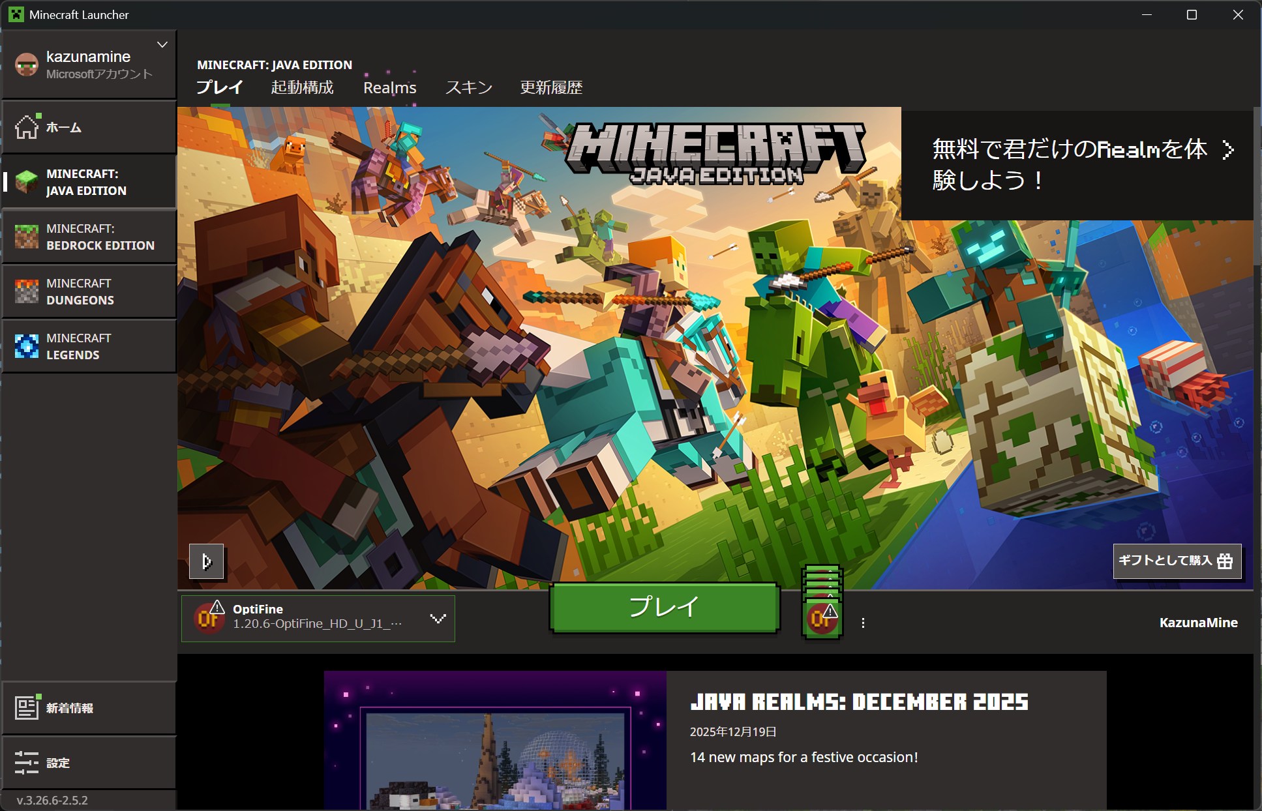Viewport: 1262px width, 811px height.
Task: Select Minecraft: Java Edition grass block icon
Action: pyautogui.click(x=27, y=182)
